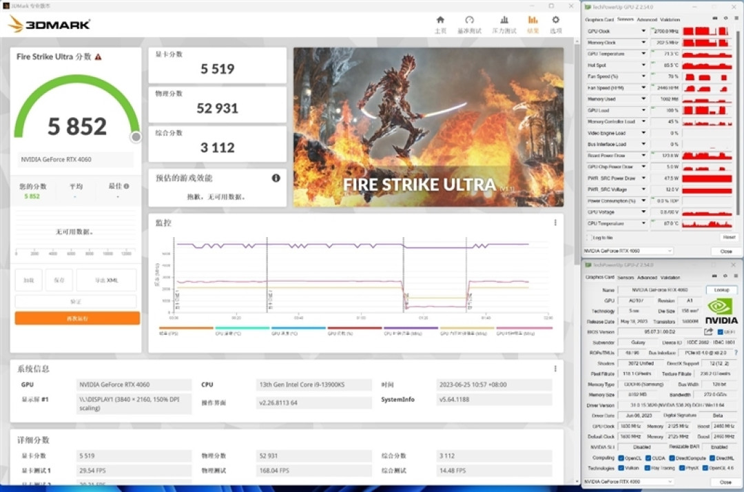
Task: Click the Reset button in GPU-Z Sensors
Action: 729,237
